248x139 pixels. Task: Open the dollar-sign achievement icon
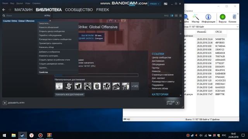coord(69,86)
